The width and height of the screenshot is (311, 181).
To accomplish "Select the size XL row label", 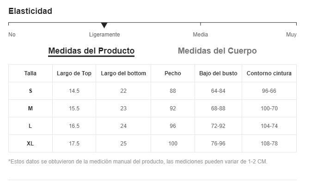I will [30, 143].
